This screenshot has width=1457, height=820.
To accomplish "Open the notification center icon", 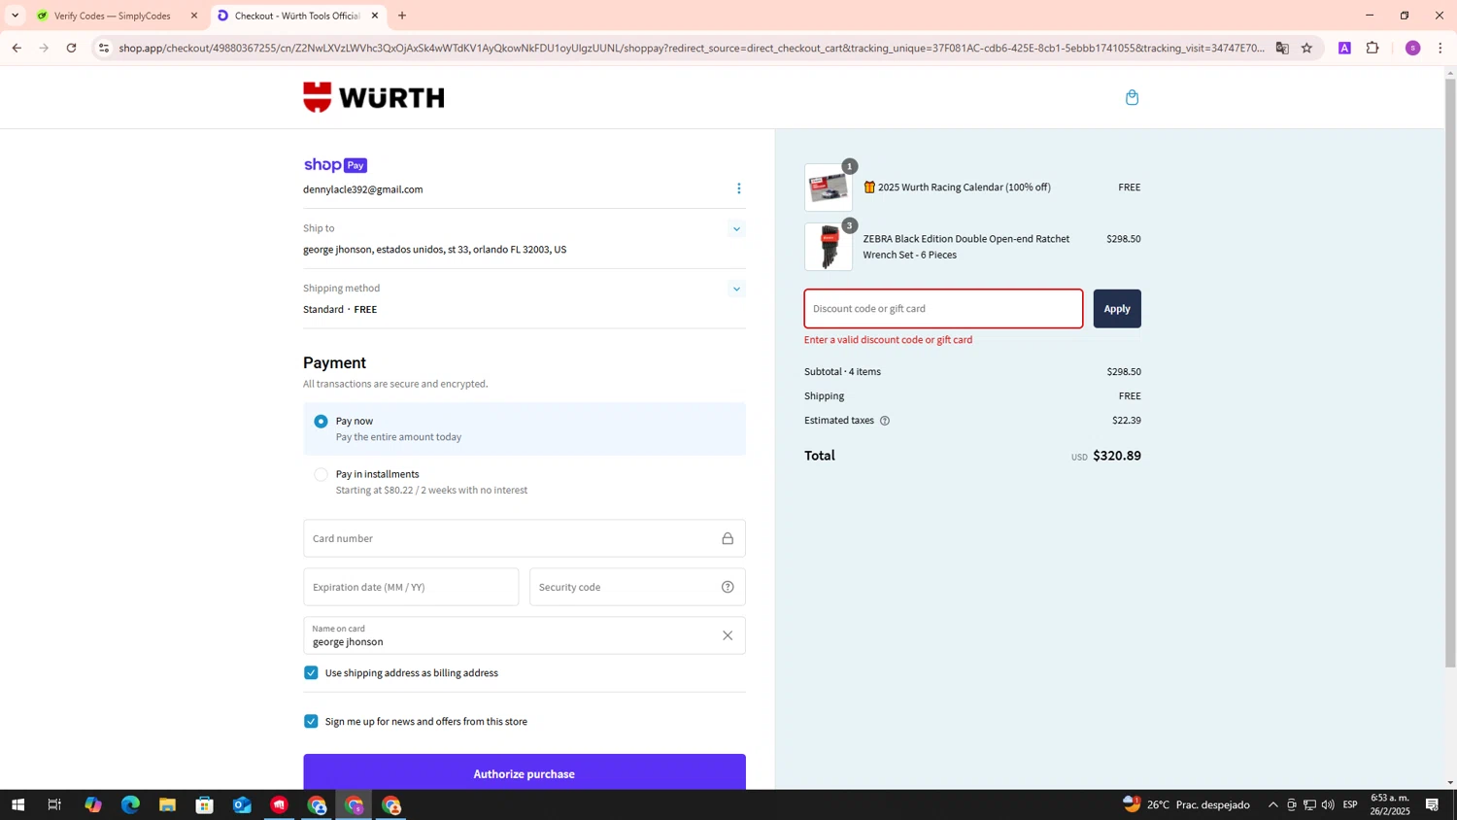I will 1432,804.
